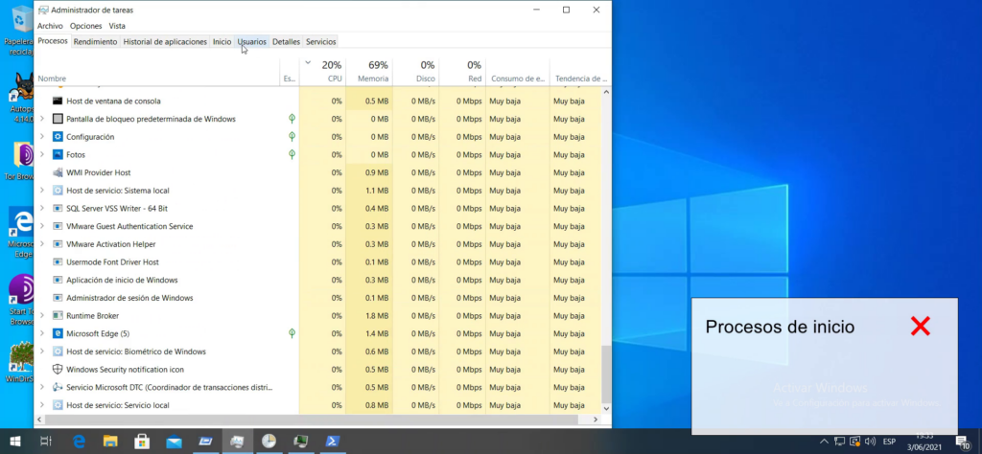This screenshot has height=454, width=982.
Task: Click the WMI Provider Host process icon
Action: click(58, 172)
